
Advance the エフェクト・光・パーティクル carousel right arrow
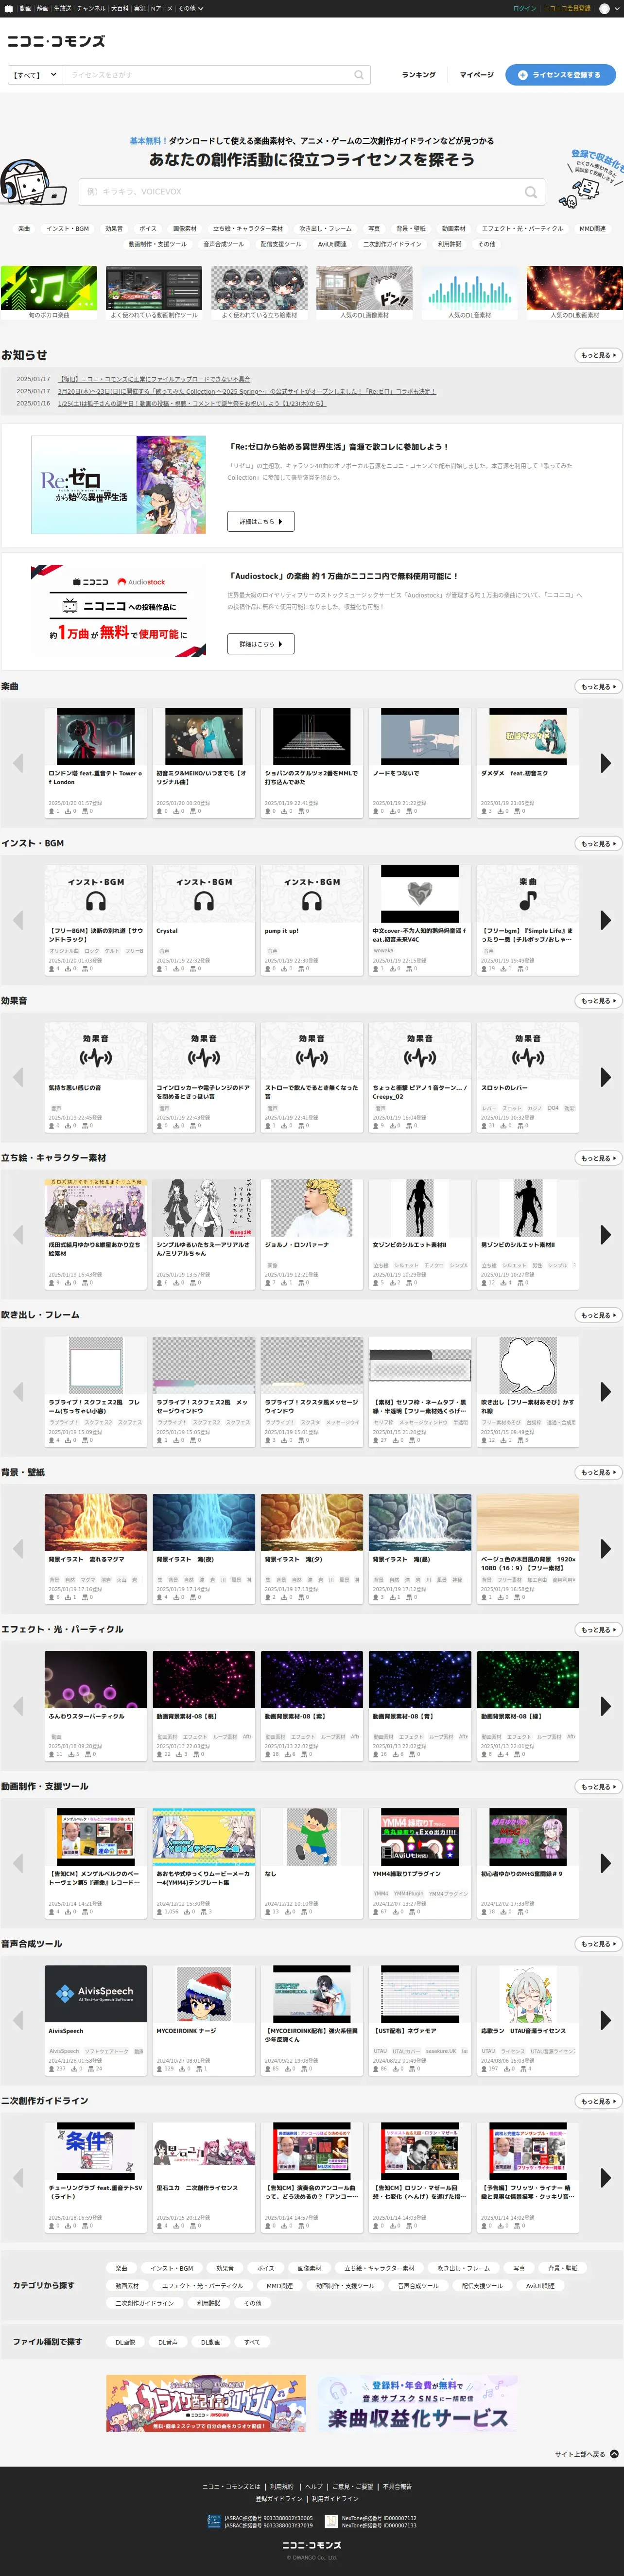click(x=605, y=1706)
